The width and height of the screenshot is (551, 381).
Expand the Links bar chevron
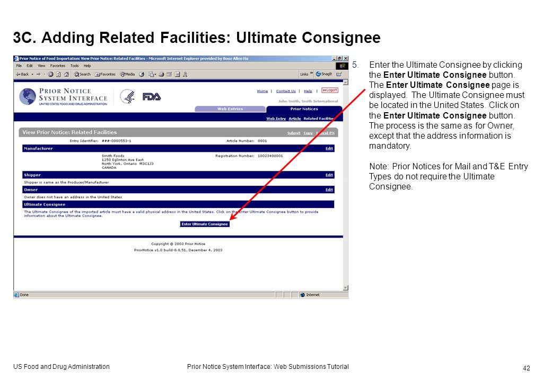coord(311,74)
